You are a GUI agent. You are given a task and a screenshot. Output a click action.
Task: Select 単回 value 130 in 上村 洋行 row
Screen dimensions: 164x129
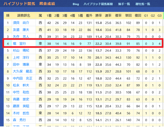128,58
